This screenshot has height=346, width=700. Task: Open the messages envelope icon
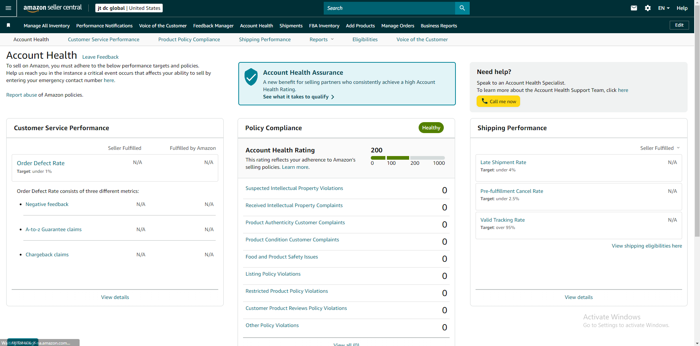[634, 8]
